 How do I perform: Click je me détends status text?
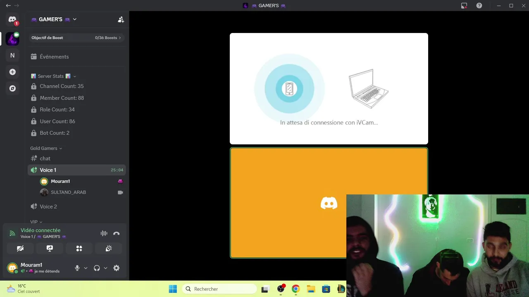[47, 271]
